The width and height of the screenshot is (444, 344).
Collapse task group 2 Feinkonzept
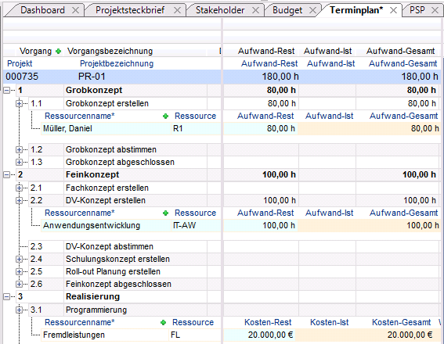click(x=6, y=175)
